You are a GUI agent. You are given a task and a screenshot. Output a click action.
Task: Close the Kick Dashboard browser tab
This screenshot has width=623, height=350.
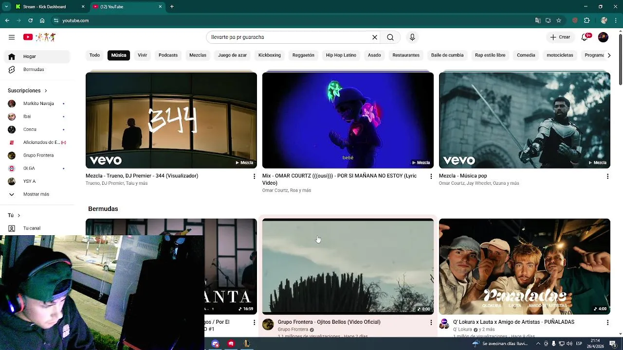tap(83, 7)
